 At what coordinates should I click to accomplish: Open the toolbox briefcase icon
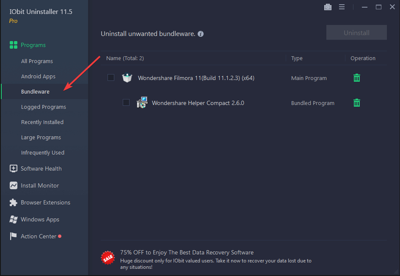coord(328,7)
